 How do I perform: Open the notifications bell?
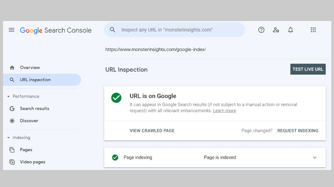[x=291, y=30]
